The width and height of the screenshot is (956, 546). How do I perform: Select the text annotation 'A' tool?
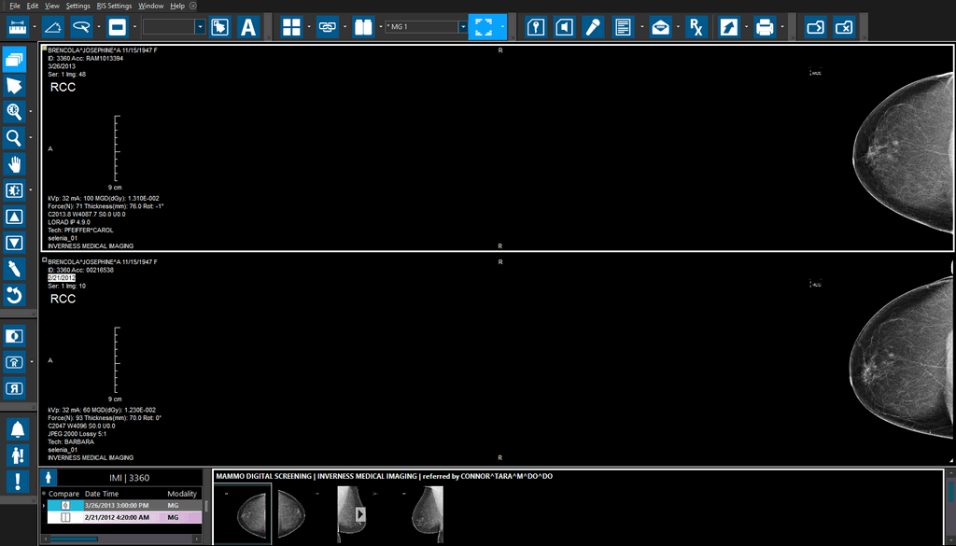click(248, 27)
